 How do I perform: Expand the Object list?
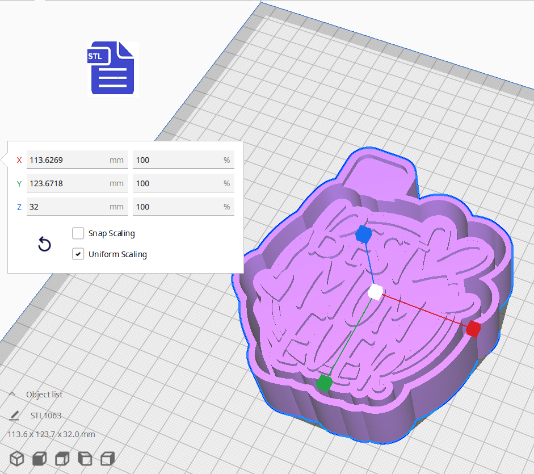point(12,394)
